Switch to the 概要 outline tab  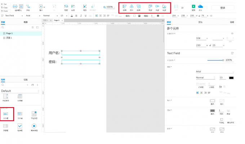point(26,22)
